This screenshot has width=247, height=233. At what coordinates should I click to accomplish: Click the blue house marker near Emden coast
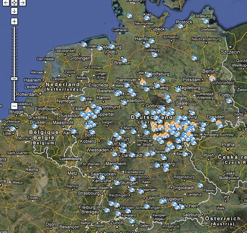[84, 44]
